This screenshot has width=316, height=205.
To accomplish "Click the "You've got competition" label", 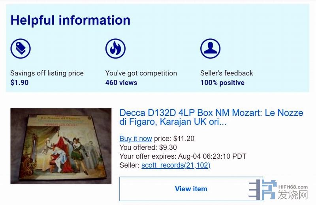I will click(141, 73).
